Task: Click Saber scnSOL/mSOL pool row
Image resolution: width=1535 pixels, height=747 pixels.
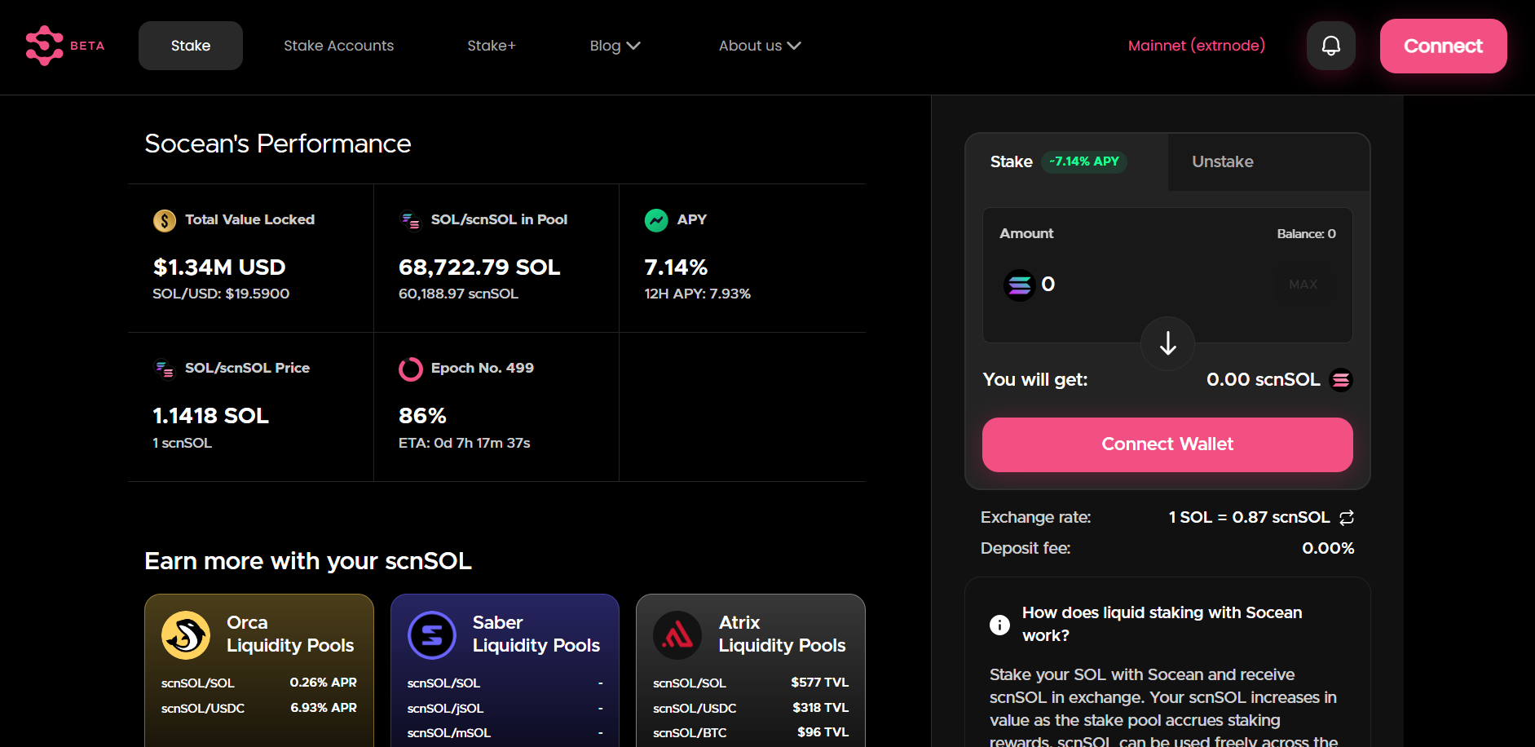Action: coord(505,732)
